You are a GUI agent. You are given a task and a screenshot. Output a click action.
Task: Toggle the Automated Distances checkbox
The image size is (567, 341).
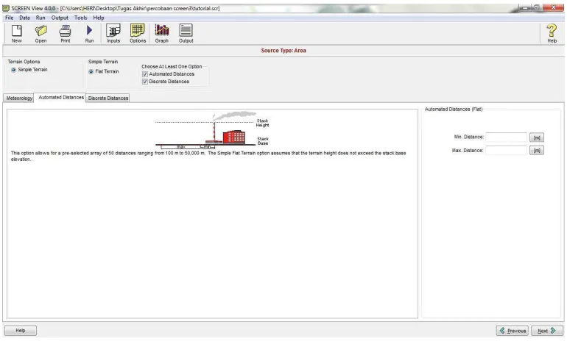[145, 74]
